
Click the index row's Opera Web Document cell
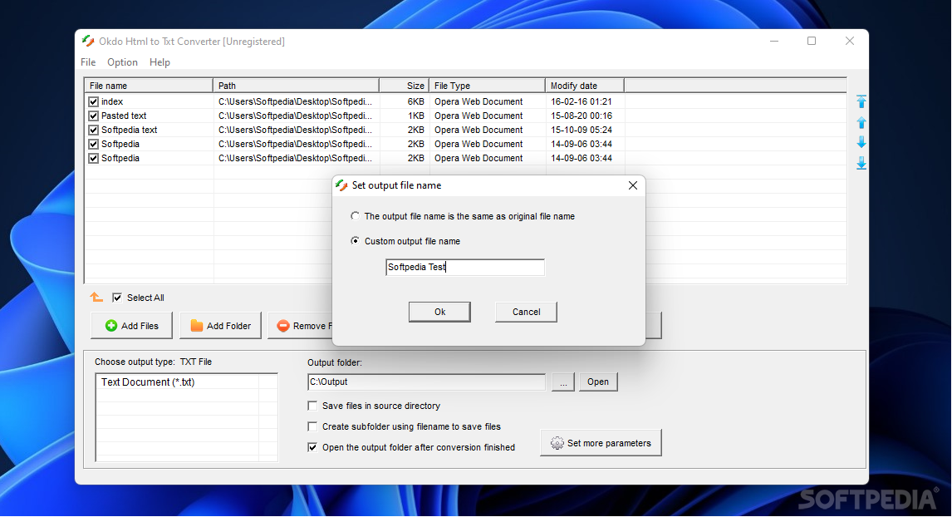tap(478, 101)
